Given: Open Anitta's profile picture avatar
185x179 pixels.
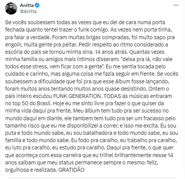Looking at the screenshot, I should pos(11,8).
